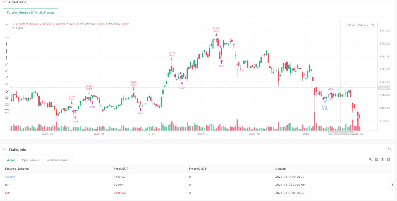This screenshot has height=201, width=397.
Task: Pick the Fibonacci retracement lines tool
Action: [6, 104]
